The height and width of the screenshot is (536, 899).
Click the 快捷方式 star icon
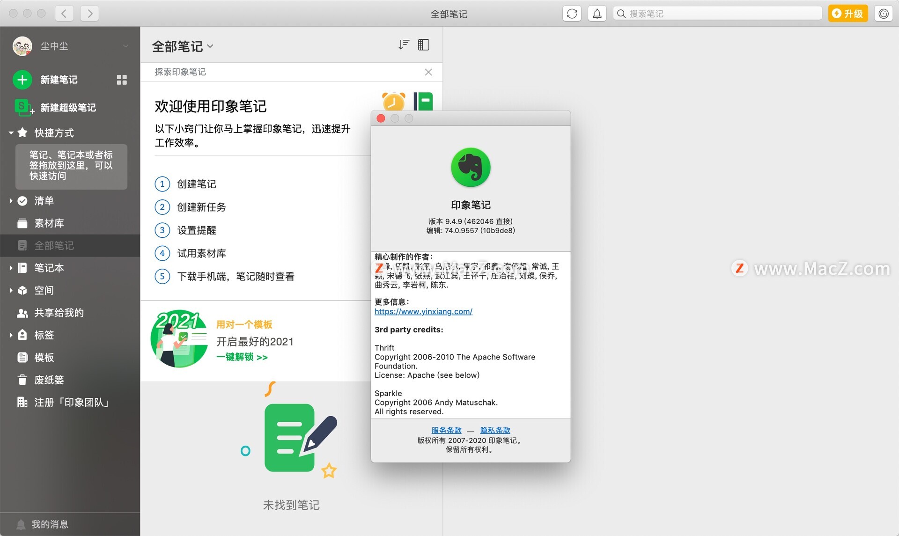pos(22,132)
